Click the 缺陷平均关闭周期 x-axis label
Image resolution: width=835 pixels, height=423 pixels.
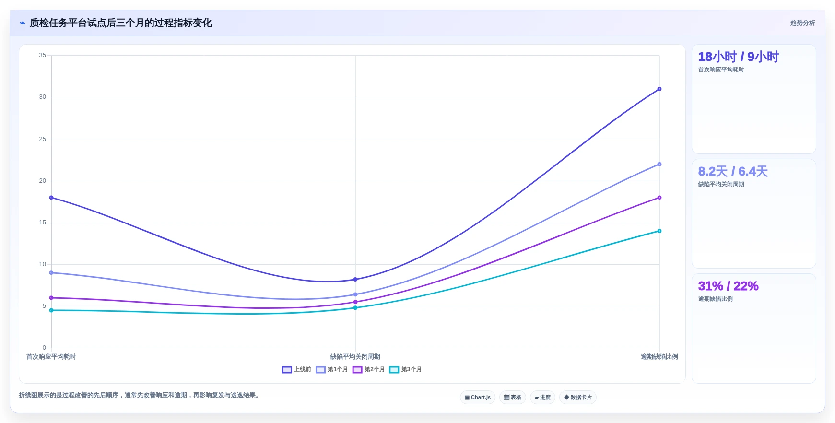pyautogui.click(x=355, y=357)
